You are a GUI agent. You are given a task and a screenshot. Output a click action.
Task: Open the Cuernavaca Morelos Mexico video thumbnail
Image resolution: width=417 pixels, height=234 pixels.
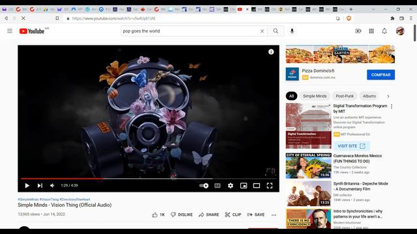(x=308, y=166)
